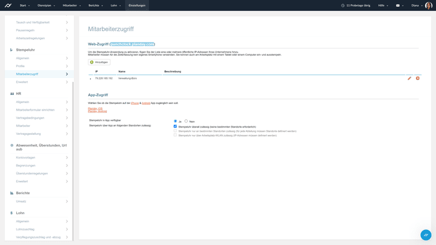Select Vertragsbedingungen in HR sidebar
This screenshot has width=436, height=245.
tap(30, 117)
